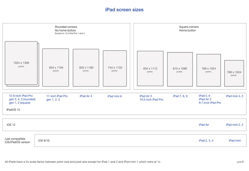Screen dimensions: 249x171
Task: Click 'iPad Air' in the iOS 12 row
Action: pos(204,125)
